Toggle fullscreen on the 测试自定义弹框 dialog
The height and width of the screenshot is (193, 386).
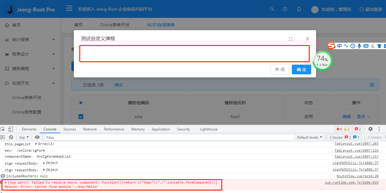[291, 39]
